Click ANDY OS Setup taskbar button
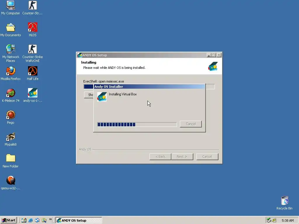Viewport: 299px width, 224px height. [79, 220]
